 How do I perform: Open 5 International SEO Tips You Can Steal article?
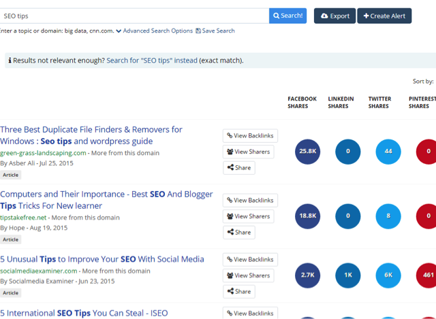tap(84, 313)
